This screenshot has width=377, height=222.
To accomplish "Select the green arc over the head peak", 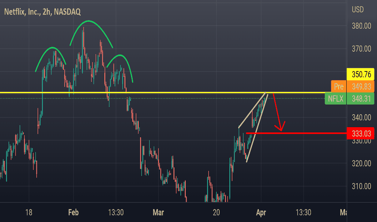I will pos(89,21).
